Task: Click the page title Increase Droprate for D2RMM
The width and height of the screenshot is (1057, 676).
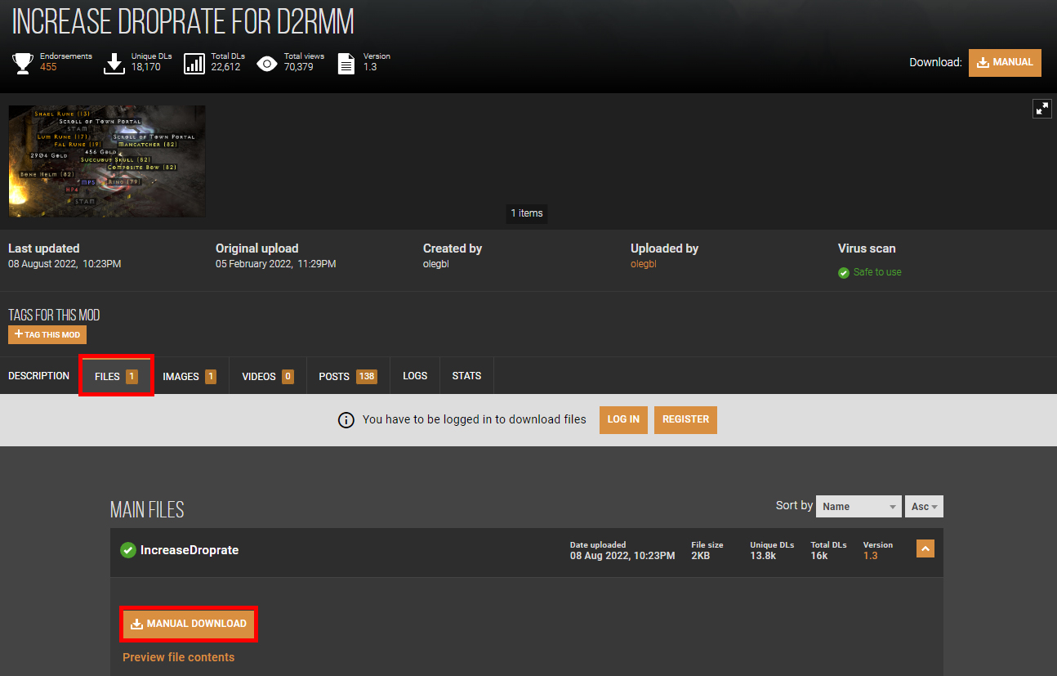Action: [x=183, y=23]
